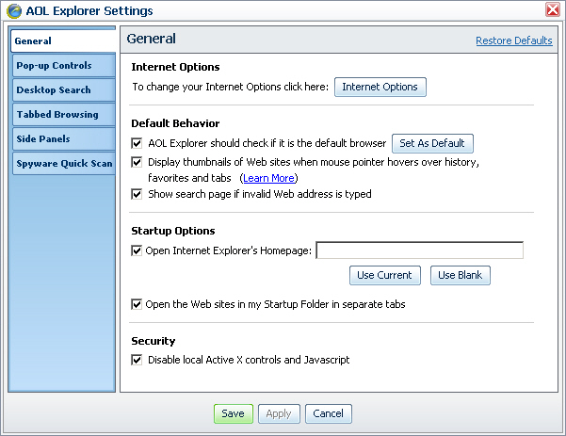Save the settings with Save button
The height and width of the screenshot is (436, 566).
click(x=234, y=413)
